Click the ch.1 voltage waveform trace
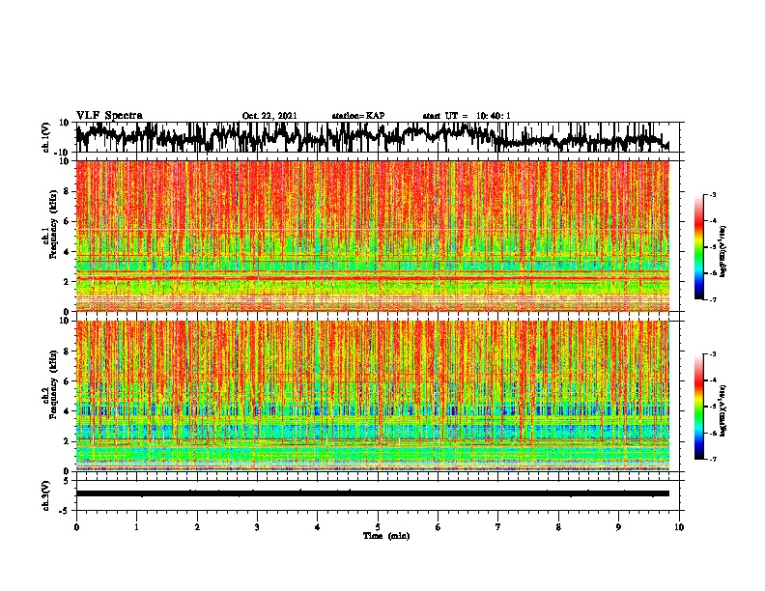The width and height of the screenshot is (765, 591). (372, 137)
